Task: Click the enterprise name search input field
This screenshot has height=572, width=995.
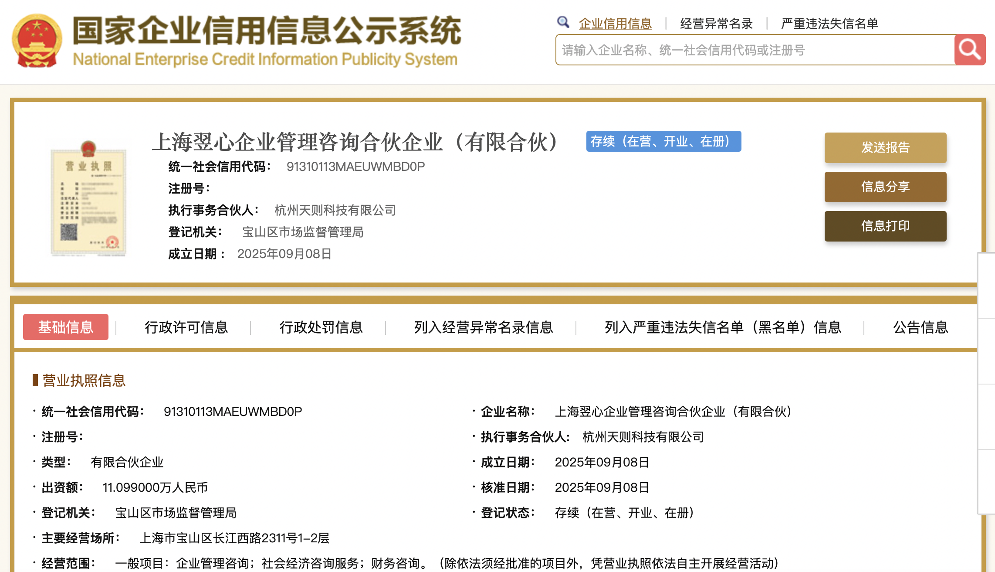Action: pyautogui.click(x=755, y=50)
